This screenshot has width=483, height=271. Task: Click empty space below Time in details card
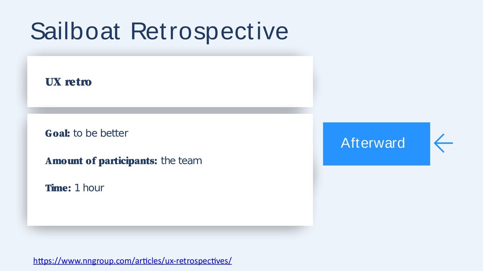170,210
